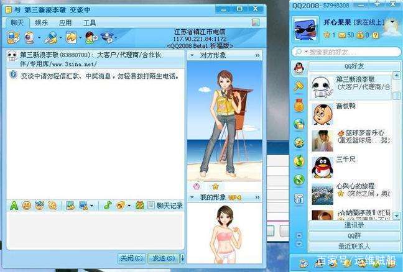Click the window shake round icon
The height and width of the screenshot is (272, 403).
[52, 206]
